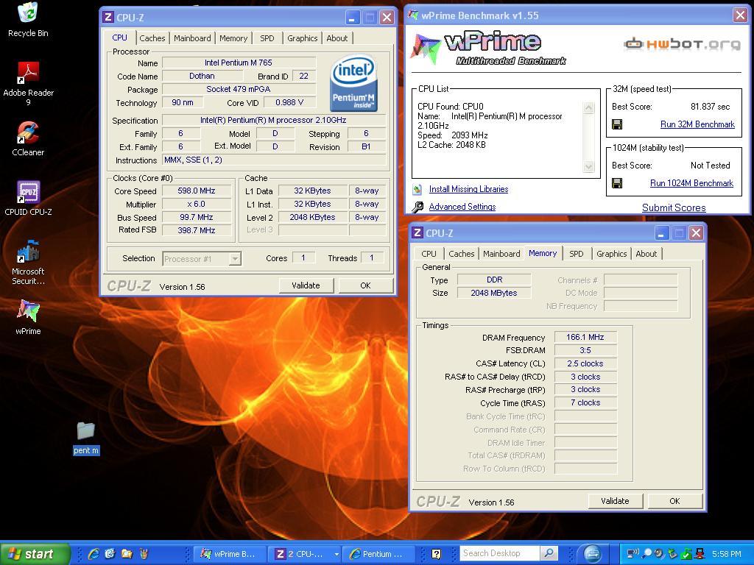This screenshot has width=754, height=565.
Task: Open SPD tab in Memory CPU-Z window
Action: [576, 254]
